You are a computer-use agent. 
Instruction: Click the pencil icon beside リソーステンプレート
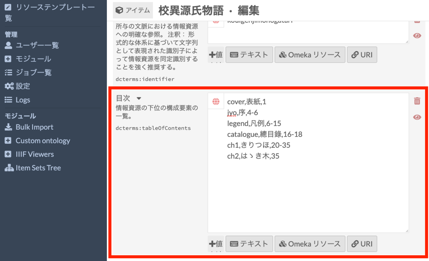pos(8,6)
